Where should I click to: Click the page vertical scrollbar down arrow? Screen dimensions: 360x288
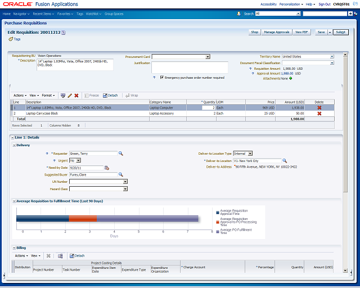pyautogui.click(x=345, y=271)
